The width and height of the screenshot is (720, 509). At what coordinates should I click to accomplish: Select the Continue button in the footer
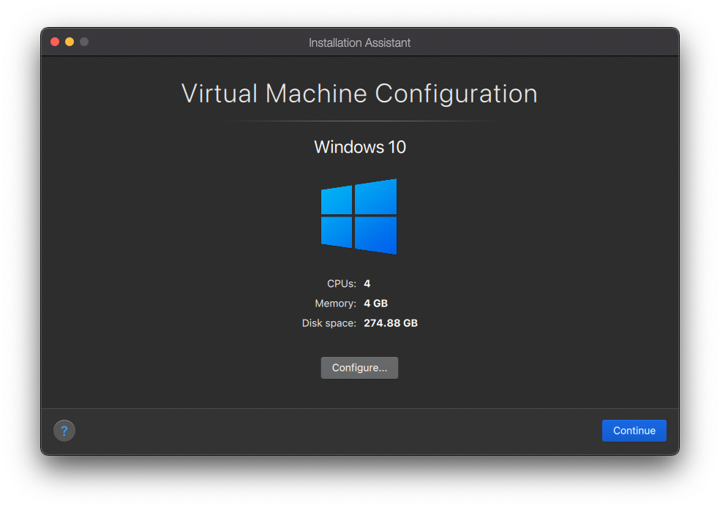pyautogui.click(x=634, y=430)
